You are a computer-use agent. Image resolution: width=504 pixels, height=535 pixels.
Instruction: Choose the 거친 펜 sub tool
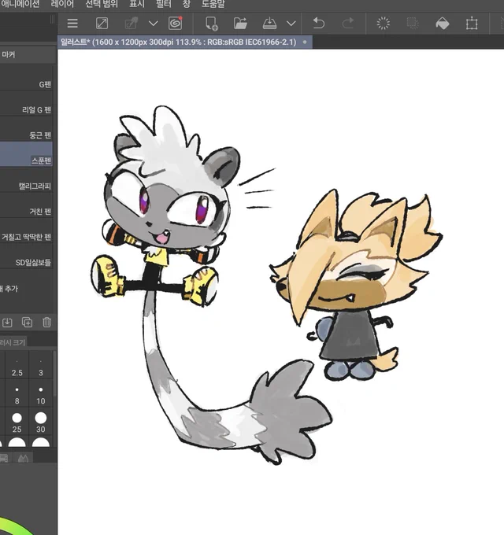click(26, 205)
